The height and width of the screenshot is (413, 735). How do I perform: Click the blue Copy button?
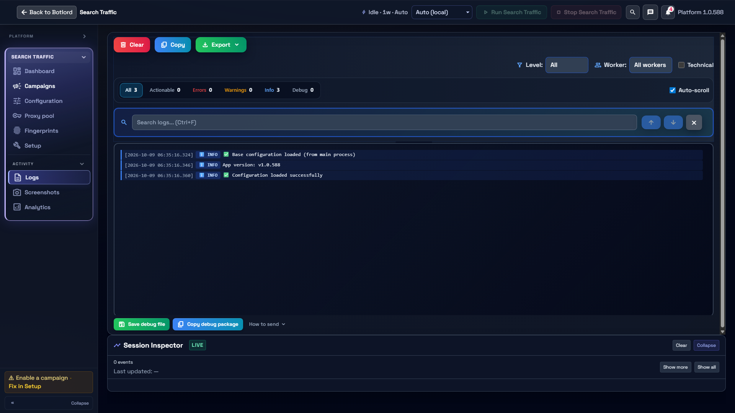(173, 45)
